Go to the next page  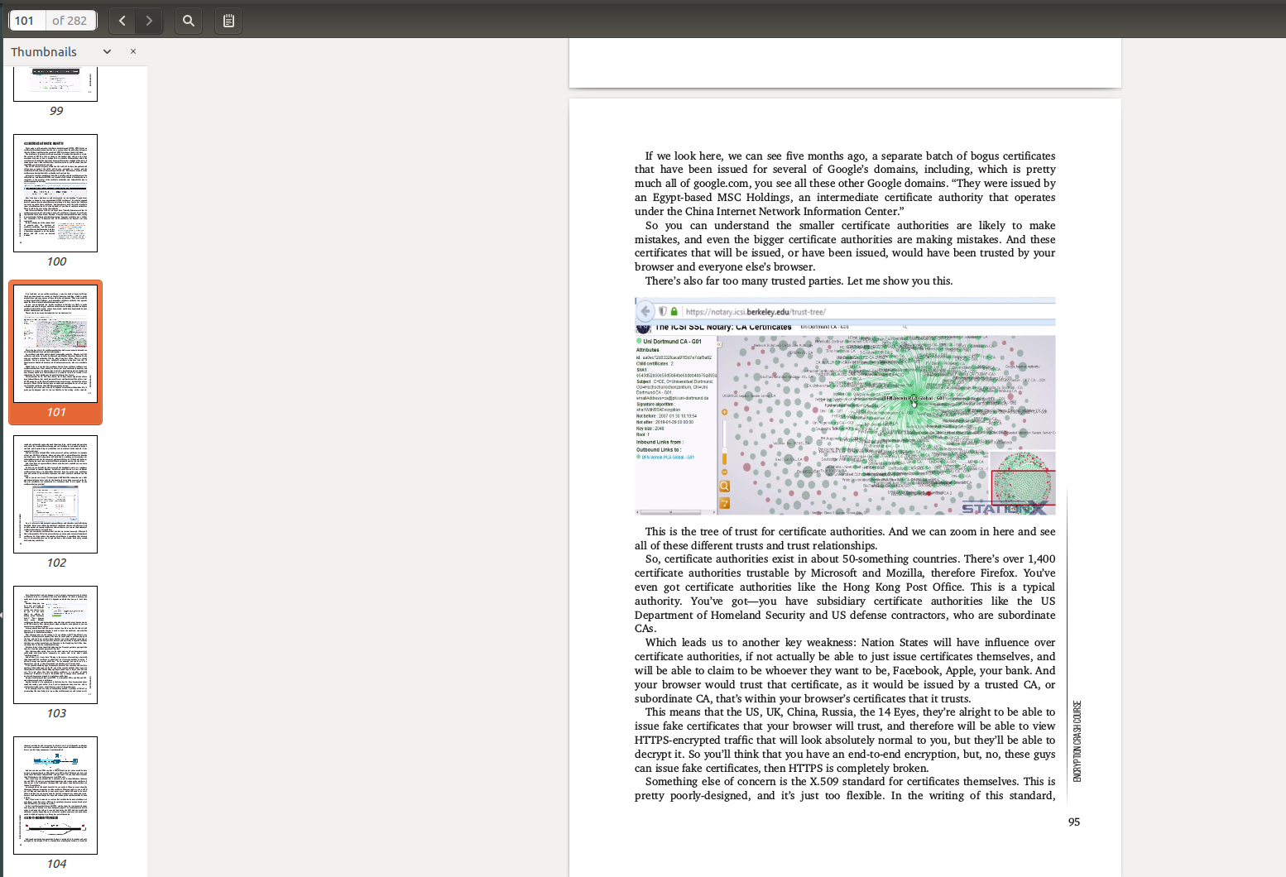point(149,21)
